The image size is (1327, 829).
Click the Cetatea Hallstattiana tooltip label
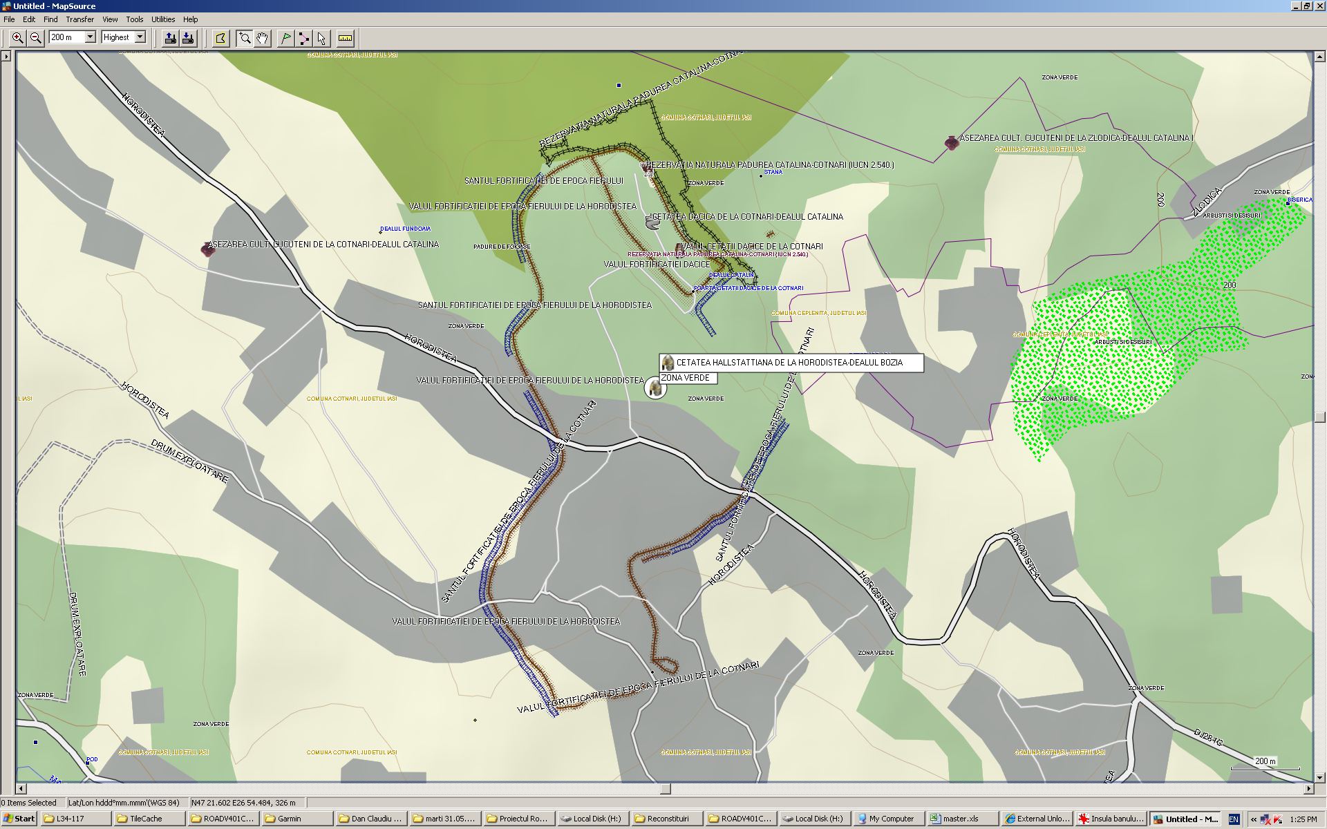tap(791, 363)
